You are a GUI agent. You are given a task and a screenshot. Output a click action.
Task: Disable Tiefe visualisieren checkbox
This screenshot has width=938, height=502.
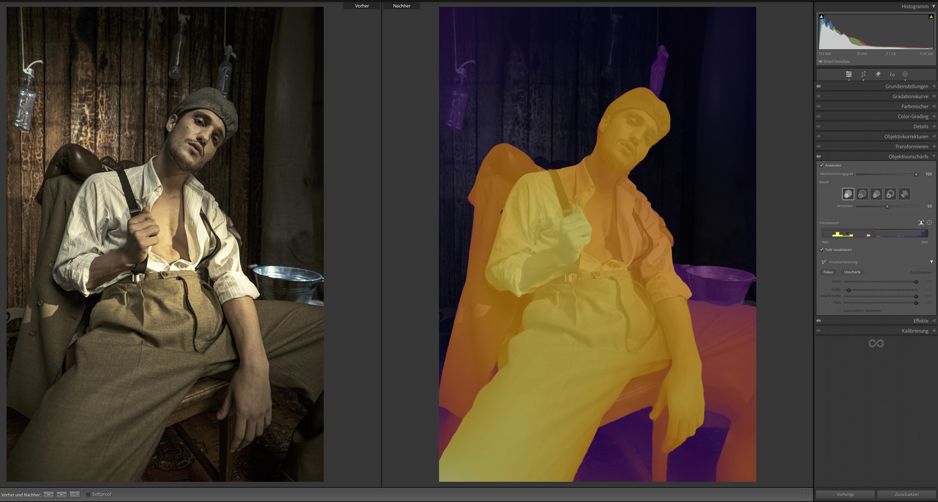pos(822,250)
